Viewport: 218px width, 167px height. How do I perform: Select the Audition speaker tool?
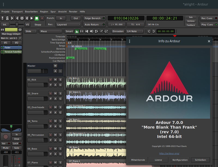click(x=91, y=31)
